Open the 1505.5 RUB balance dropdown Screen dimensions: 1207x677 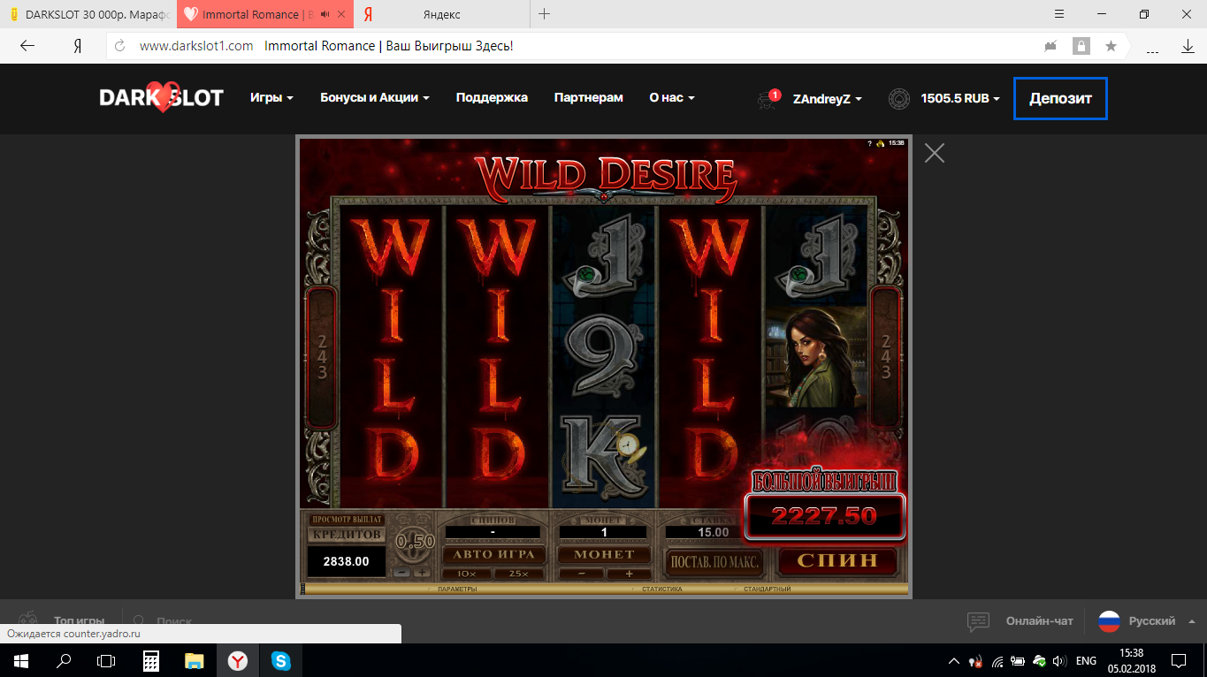(x=960, y=99)
